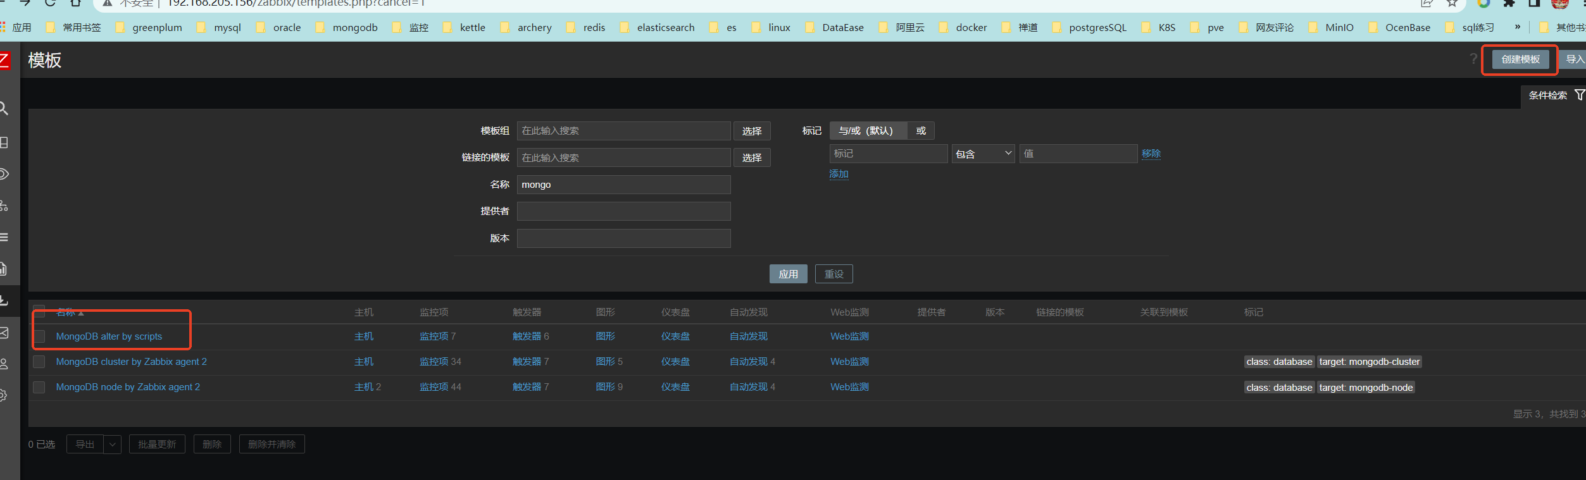
Task: Open the Dashboards icon in Zabbix sidebar
Action: (4, 142)
